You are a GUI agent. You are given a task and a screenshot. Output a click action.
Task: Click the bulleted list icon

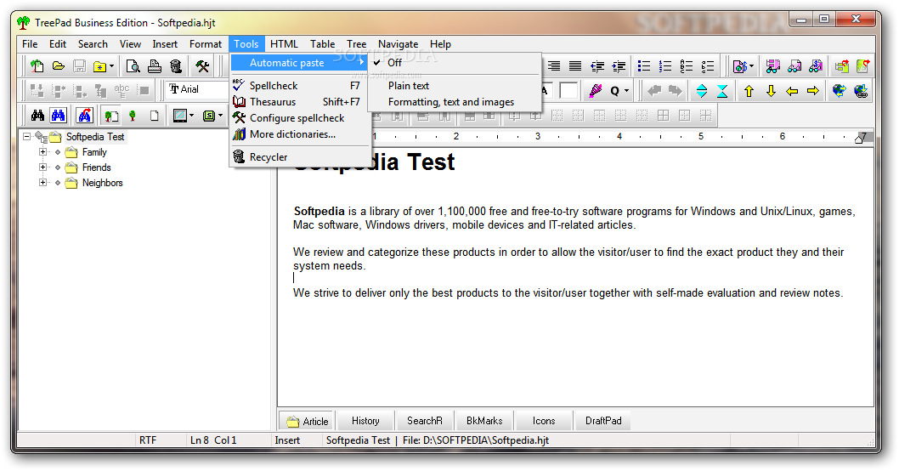[x=644, y=66]
